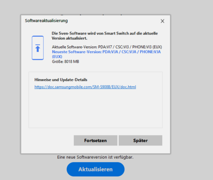Image resolution: width=213 pixels, height=180 pixels.
Task: Close the Softwareaktualisierung dialog with X
Action: (x=162, y=21)
